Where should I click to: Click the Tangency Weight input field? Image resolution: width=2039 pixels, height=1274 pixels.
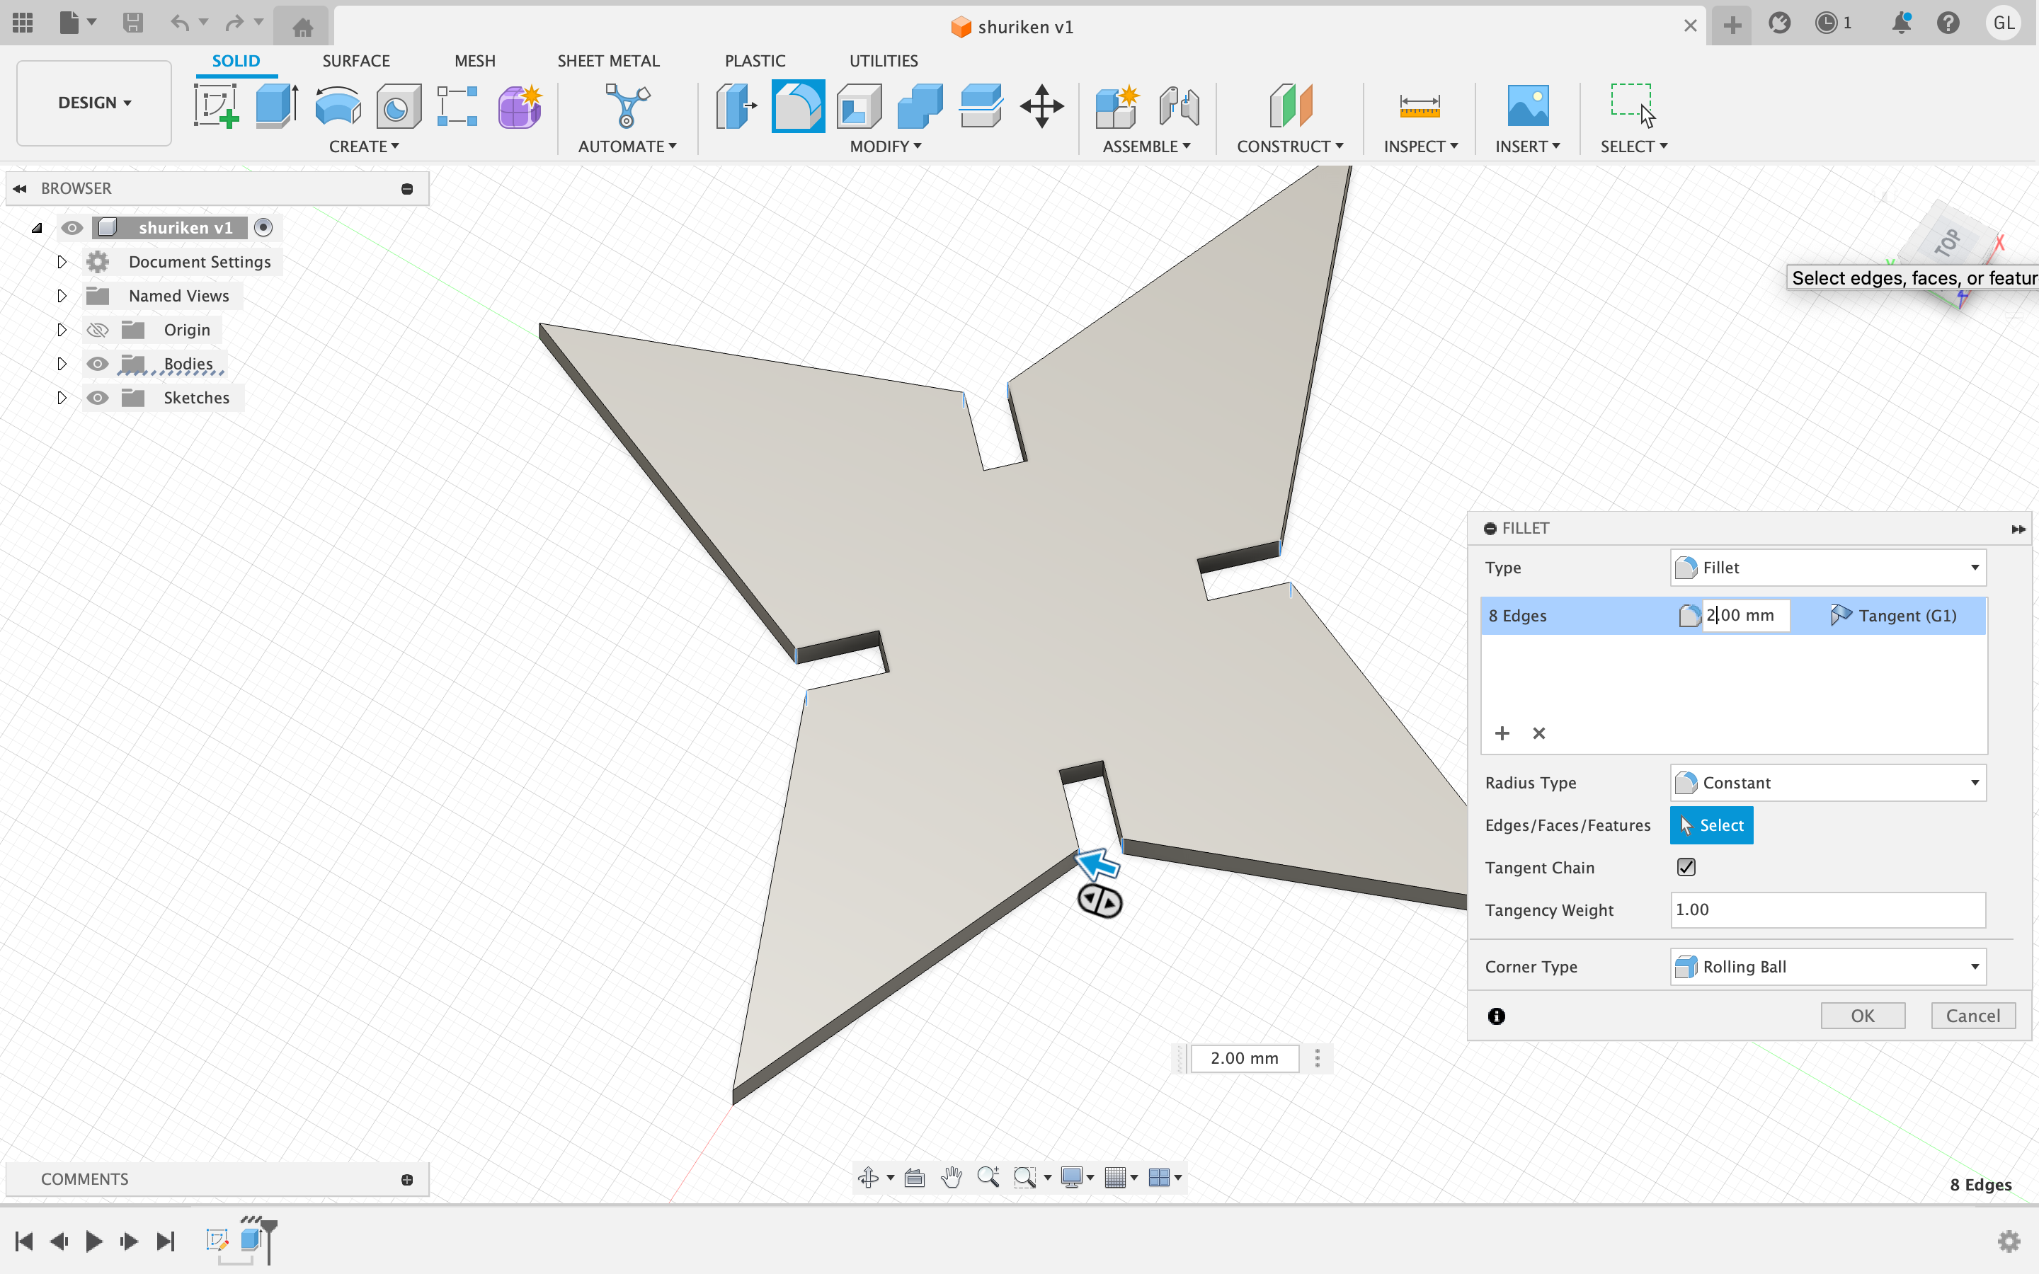click(1827, 910)
